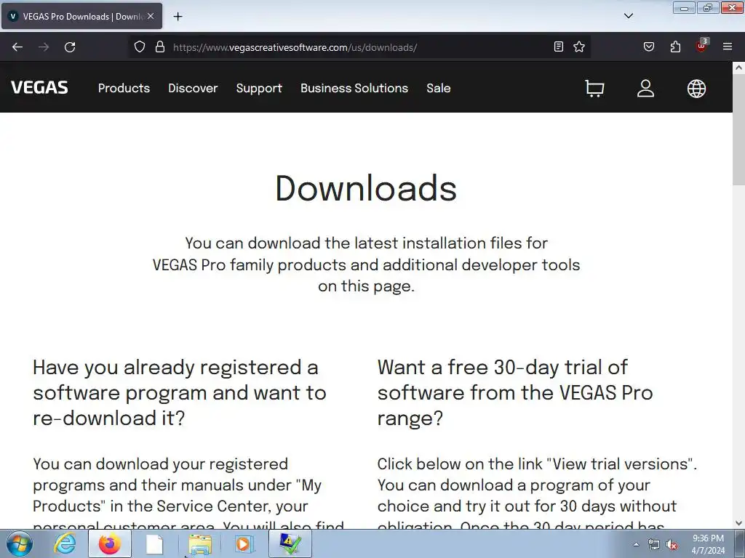Reload the current page
The width and height of the screenshot is (745, 558).
click(70, 47)
